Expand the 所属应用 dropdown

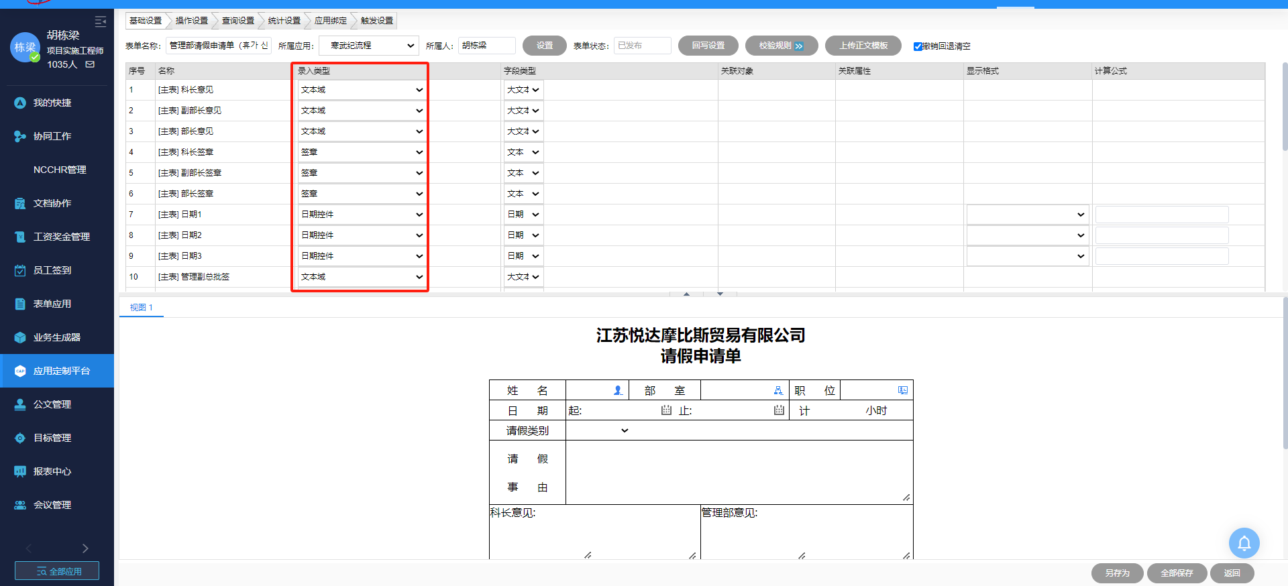pos(368,46)
